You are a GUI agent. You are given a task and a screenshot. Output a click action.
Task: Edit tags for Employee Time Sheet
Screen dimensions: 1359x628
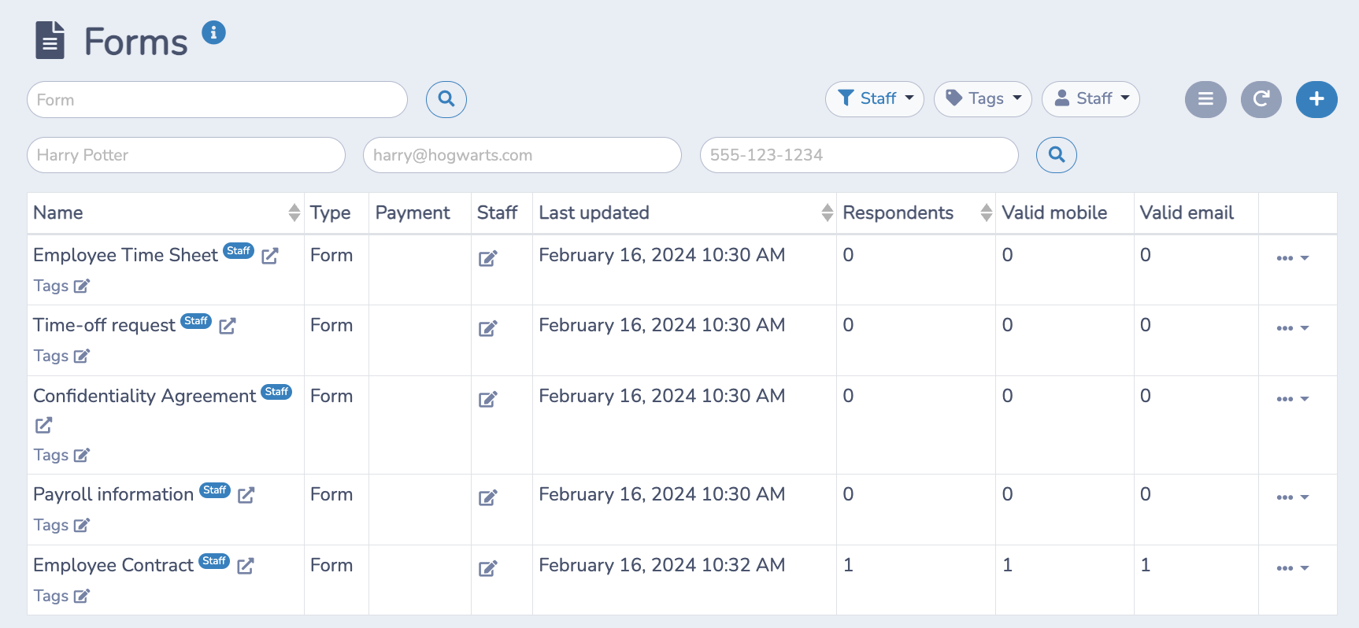pyautogui.click(x=82, y=286)
